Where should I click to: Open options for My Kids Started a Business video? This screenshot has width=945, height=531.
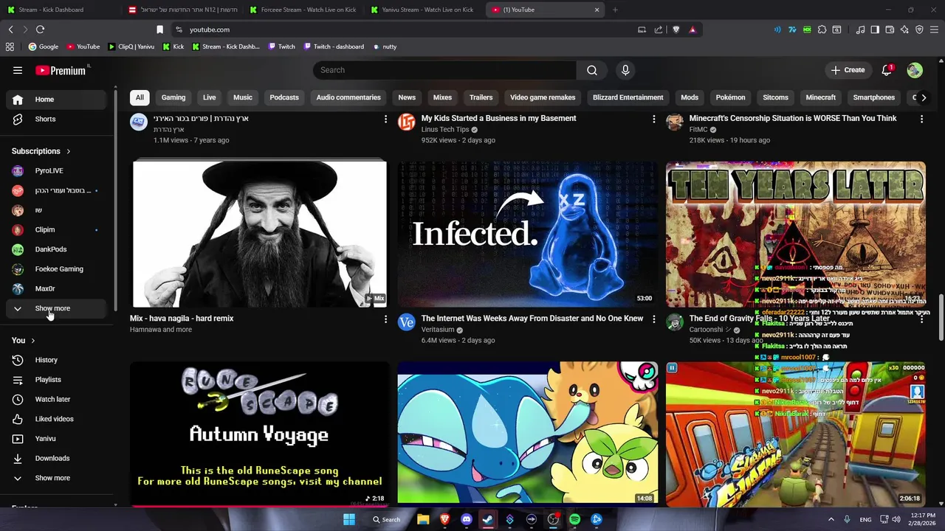coord(653,119)
